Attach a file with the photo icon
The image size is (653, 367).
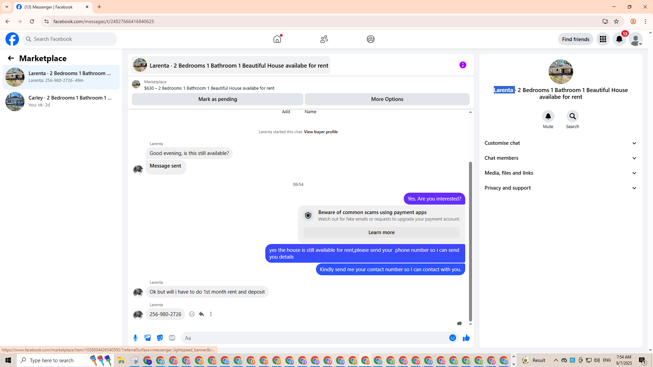click(148, 338)
